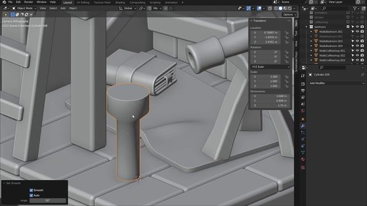Open the Render menu
367x206 pixels.
point(29,2)
